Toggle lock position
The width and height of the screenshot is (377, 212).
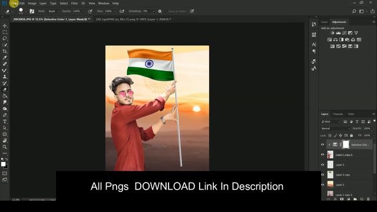[340, 135]
